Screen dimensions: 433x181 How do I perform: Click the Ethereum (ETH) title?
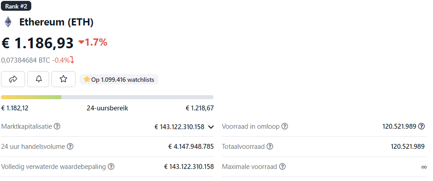56,22
